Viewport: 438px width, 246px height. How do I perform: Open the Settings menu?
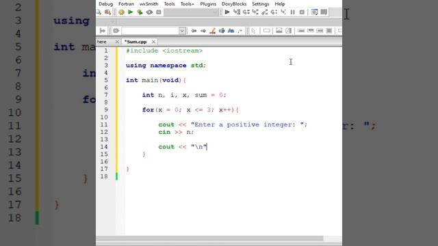[x=260, y=4]
